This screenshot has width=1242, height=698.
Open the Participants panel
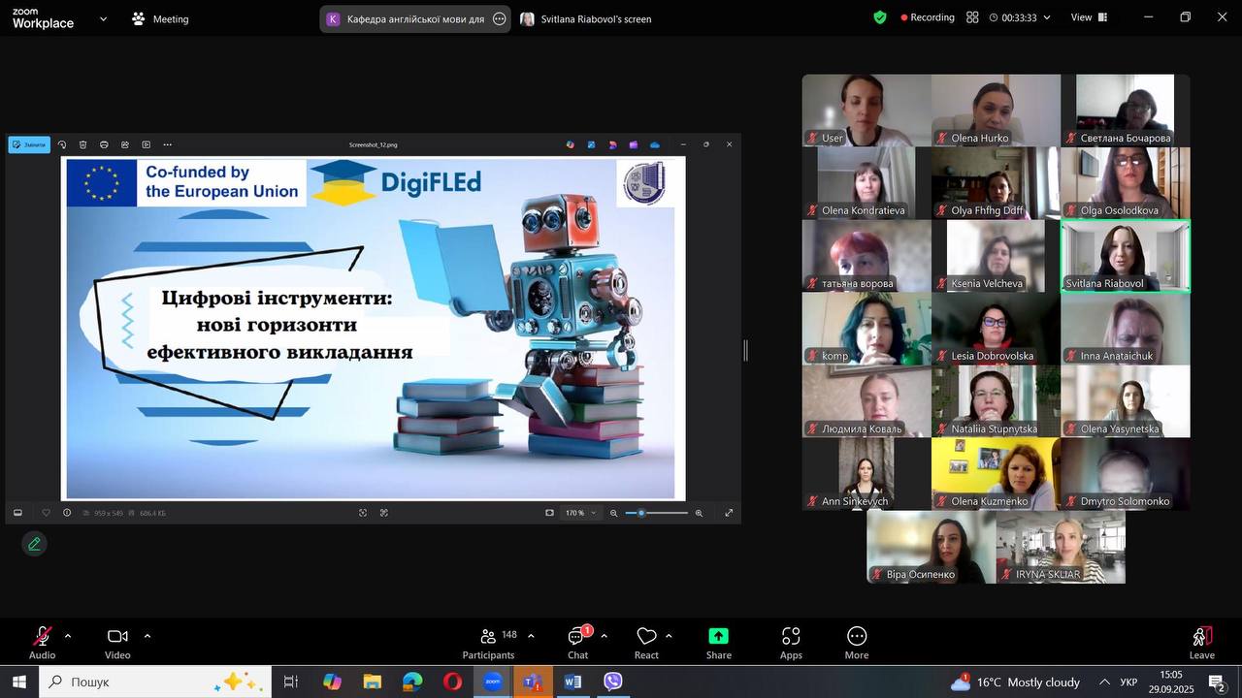point(488,642)
